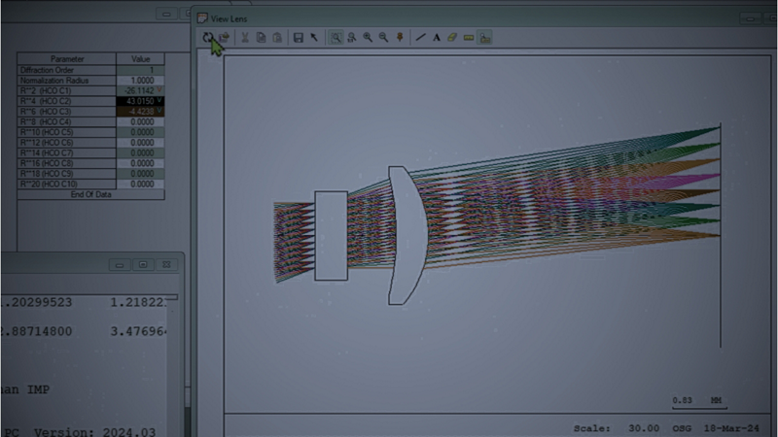
Task: Click the R**16 (HCO C8) label
Action: [x=67, y=164]
